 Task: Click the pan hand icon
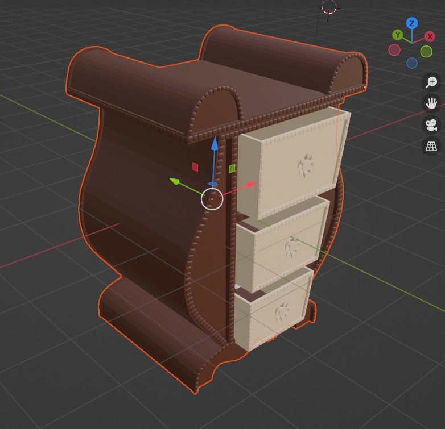point(432,103)
